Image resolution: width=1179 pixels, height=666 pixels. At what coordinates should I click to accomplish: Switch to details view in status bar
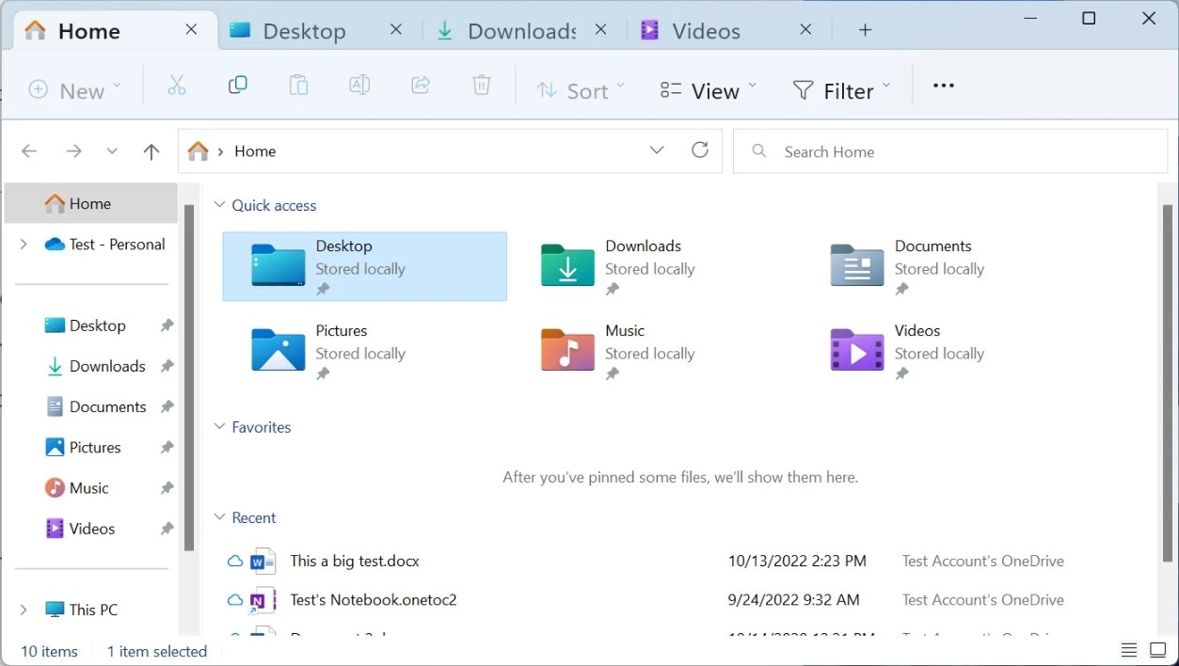click(1129, 651)
